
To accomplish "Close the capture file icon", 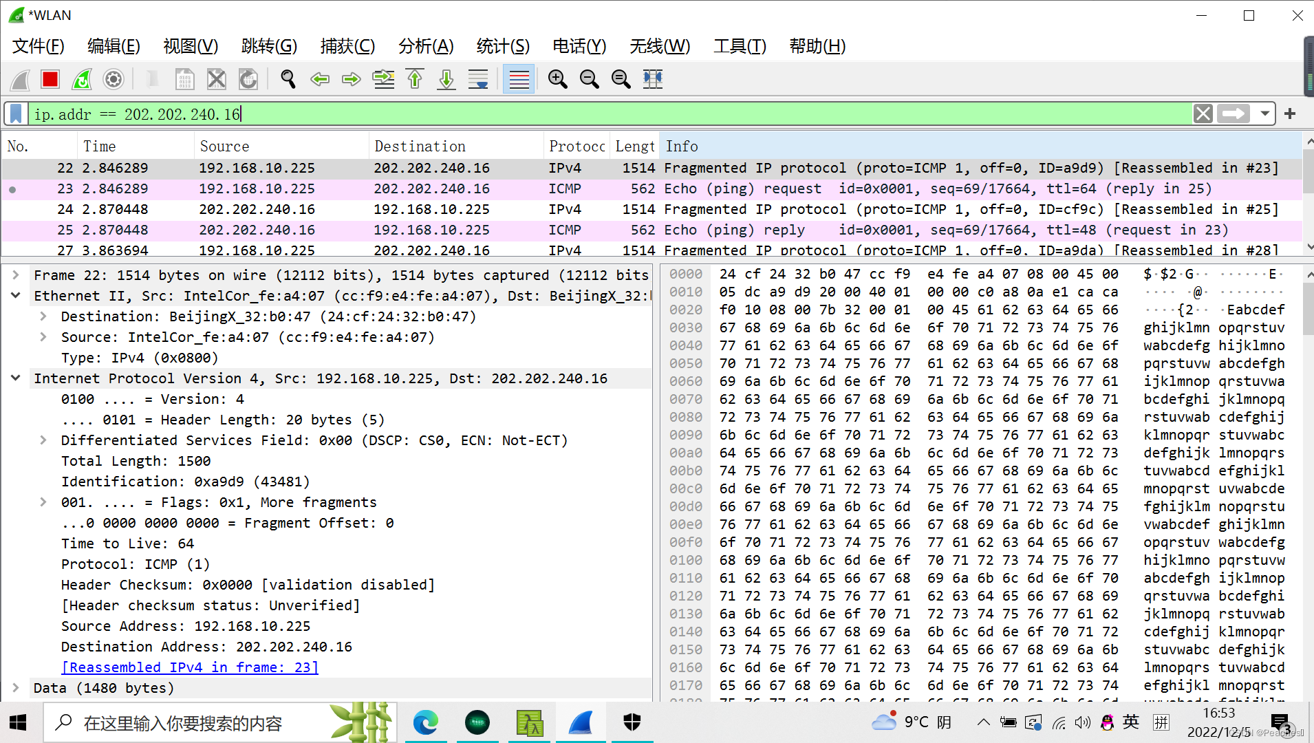I will 217,80.
